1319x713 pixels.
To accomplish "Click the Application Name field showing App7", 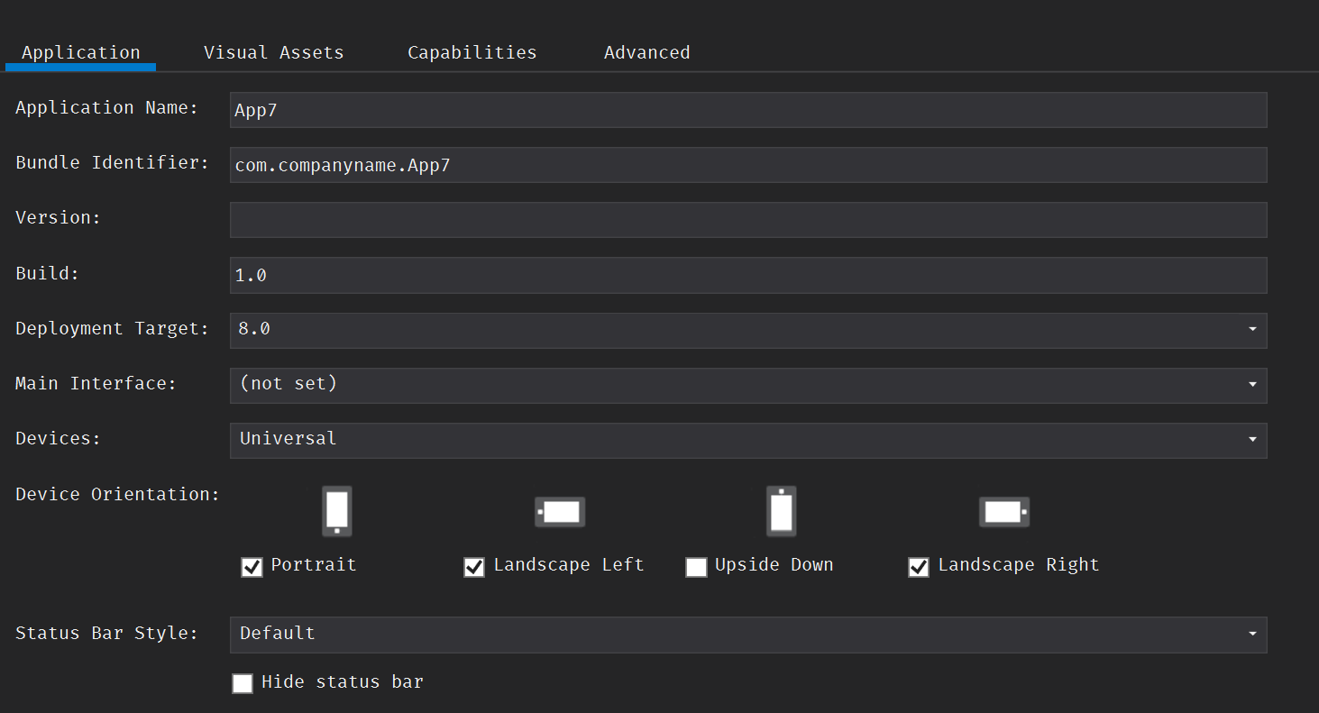I will coord(748,109).
